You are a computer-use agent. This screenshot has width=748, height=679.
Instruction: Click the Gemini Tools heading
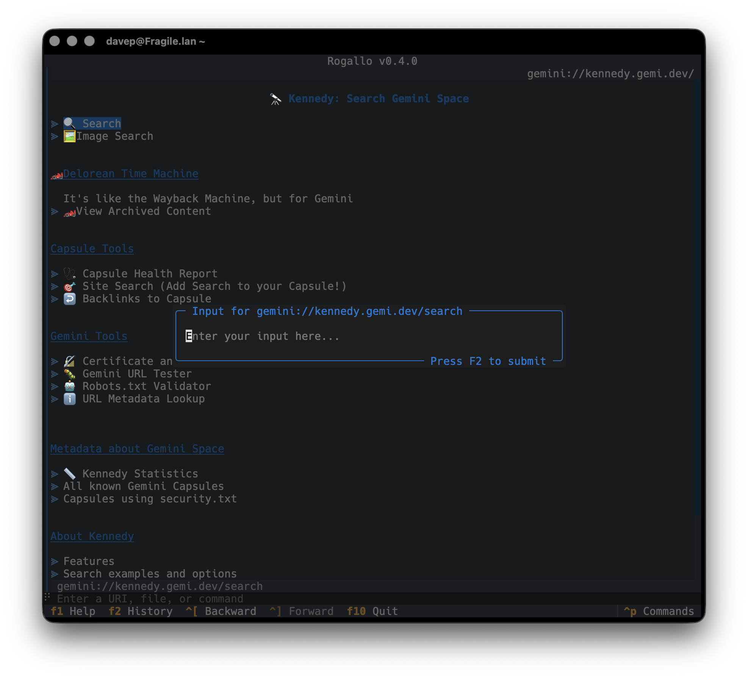pos(89,336)
